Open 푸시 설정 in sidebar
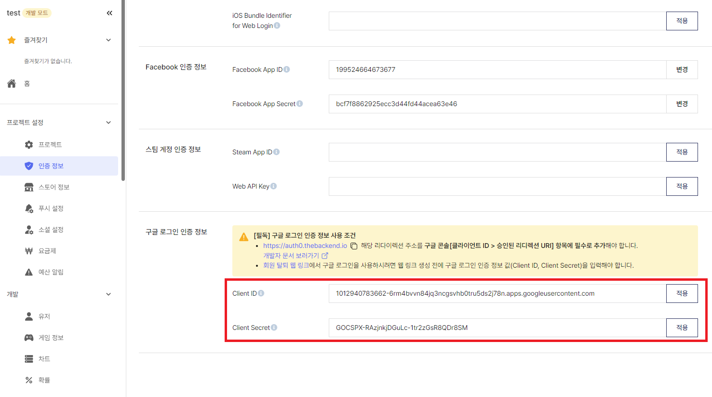 click(x=51, y=208)
